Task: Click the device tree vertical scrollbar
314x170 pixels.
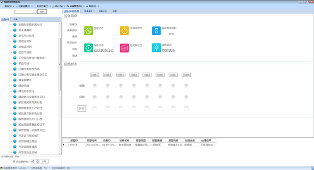Action: click(60, 64)
